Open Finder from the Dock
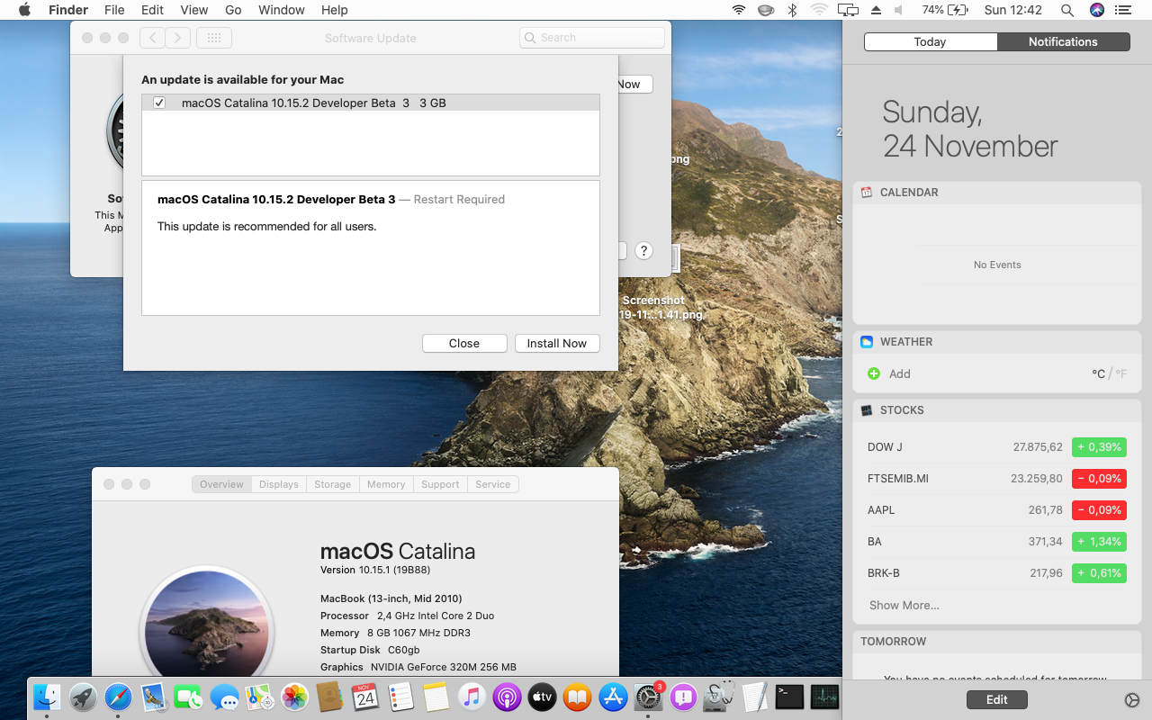 point(47,697)
